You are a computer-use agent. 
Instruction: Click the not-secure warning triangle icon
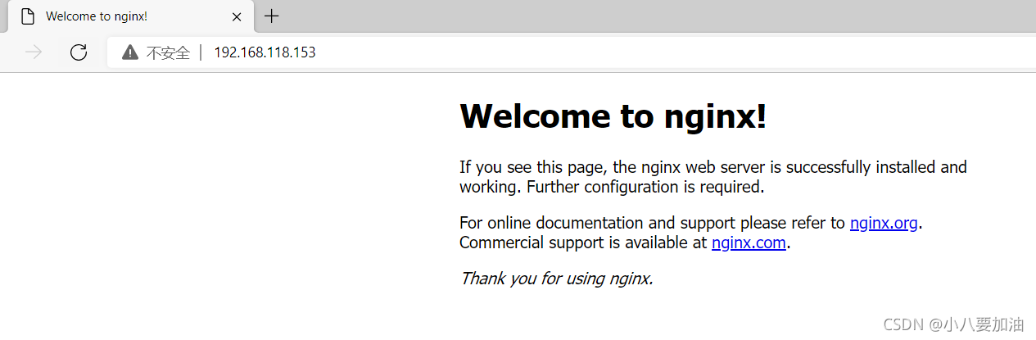[130, 52]
